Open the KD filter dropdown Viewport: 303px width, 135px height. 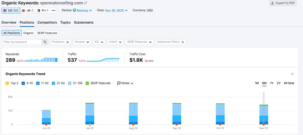[x=99, y=42]
